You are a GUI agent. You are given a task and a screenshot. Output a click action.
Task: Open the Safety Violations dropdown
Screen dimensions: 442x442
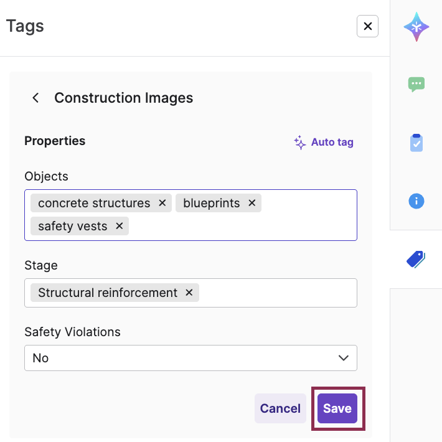190,358
